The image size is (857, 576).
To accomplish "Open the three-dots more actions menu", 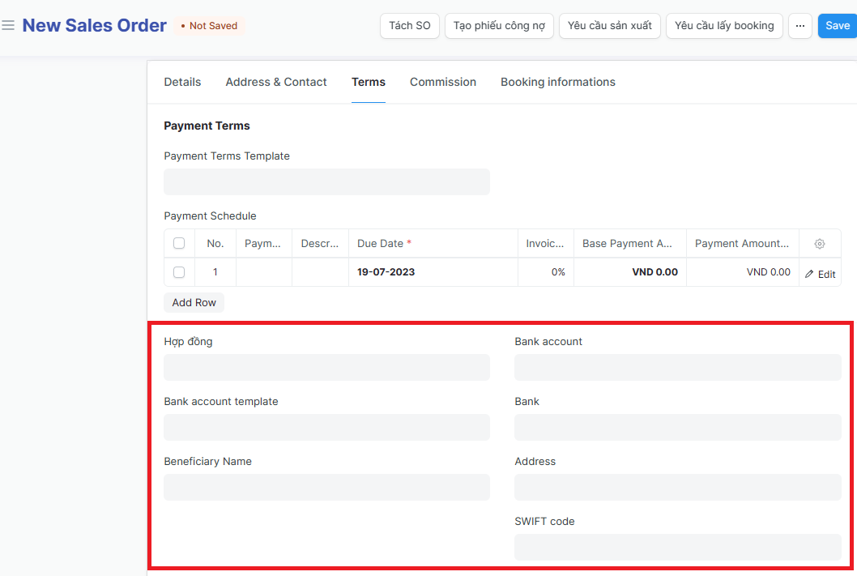I will [799, 26].
